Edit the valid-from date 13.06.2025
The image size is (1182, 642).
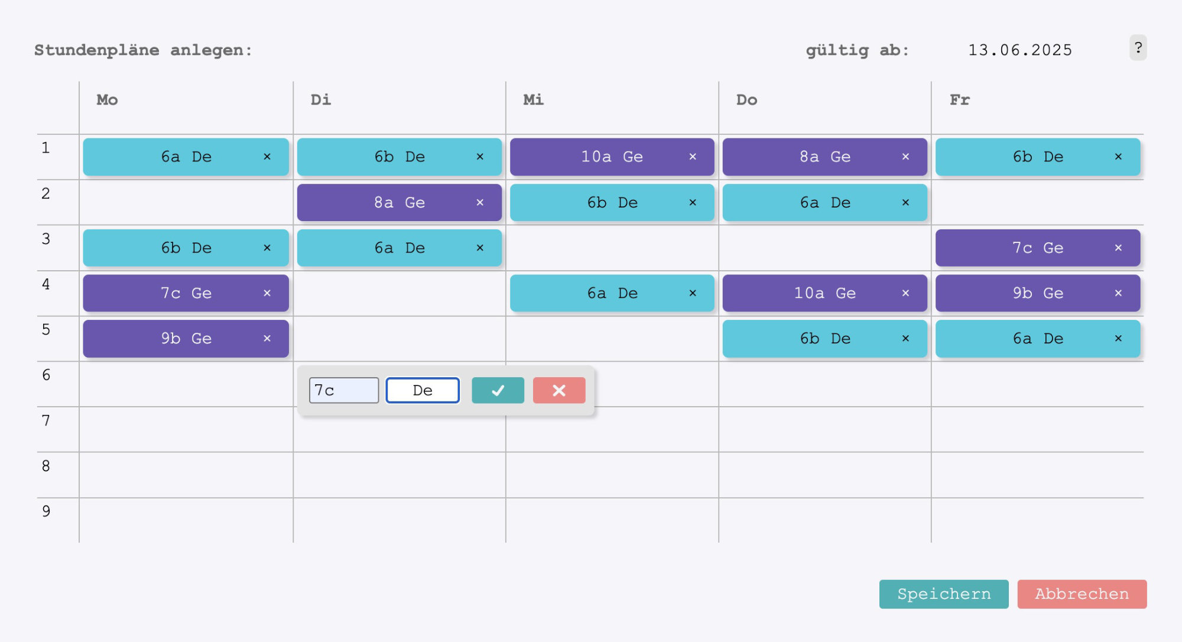click(x=1019, y=50)
